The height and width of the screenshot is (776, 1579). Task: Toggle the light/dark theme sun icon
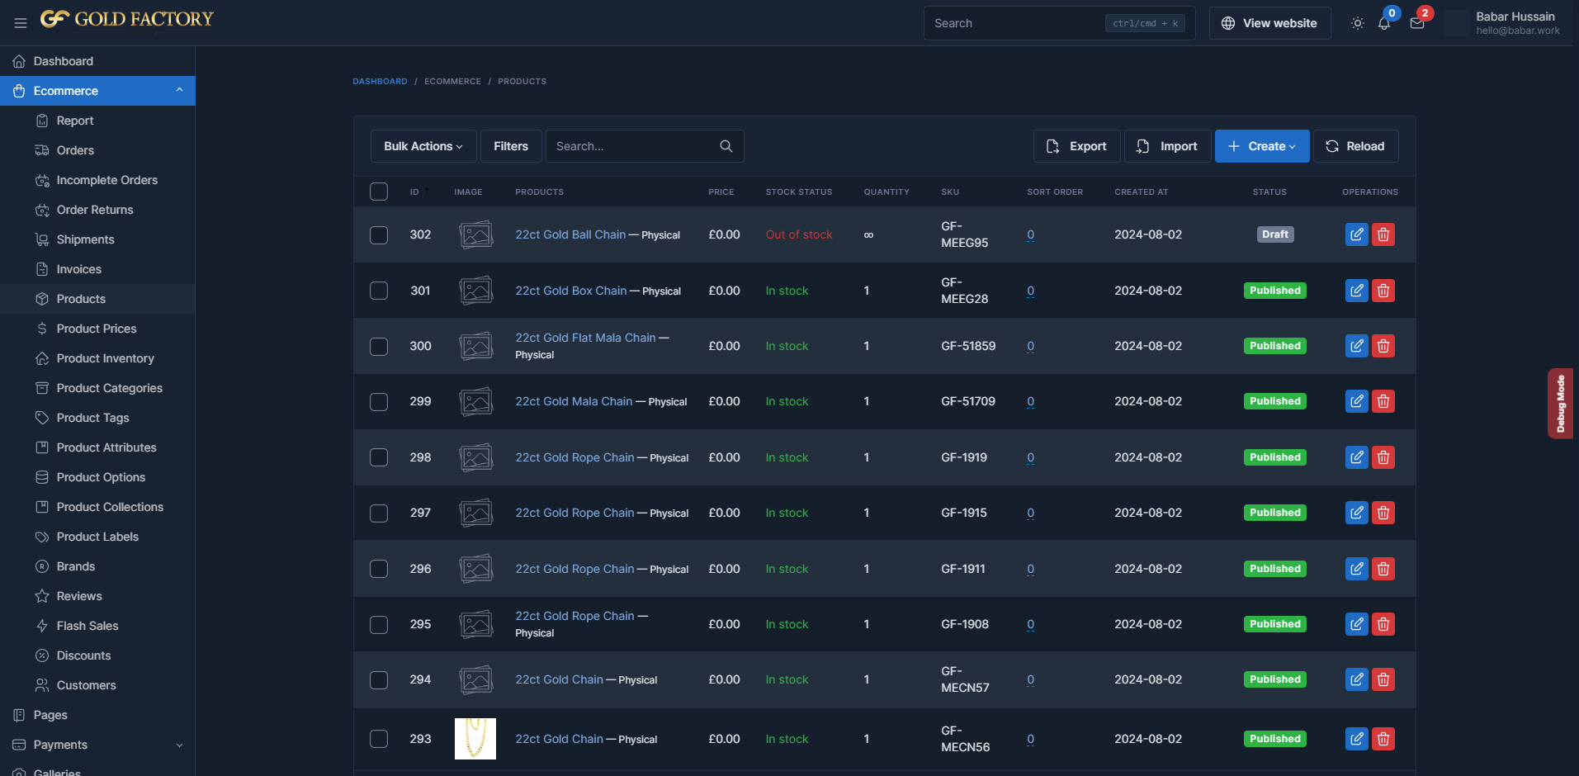(1357, 23)
